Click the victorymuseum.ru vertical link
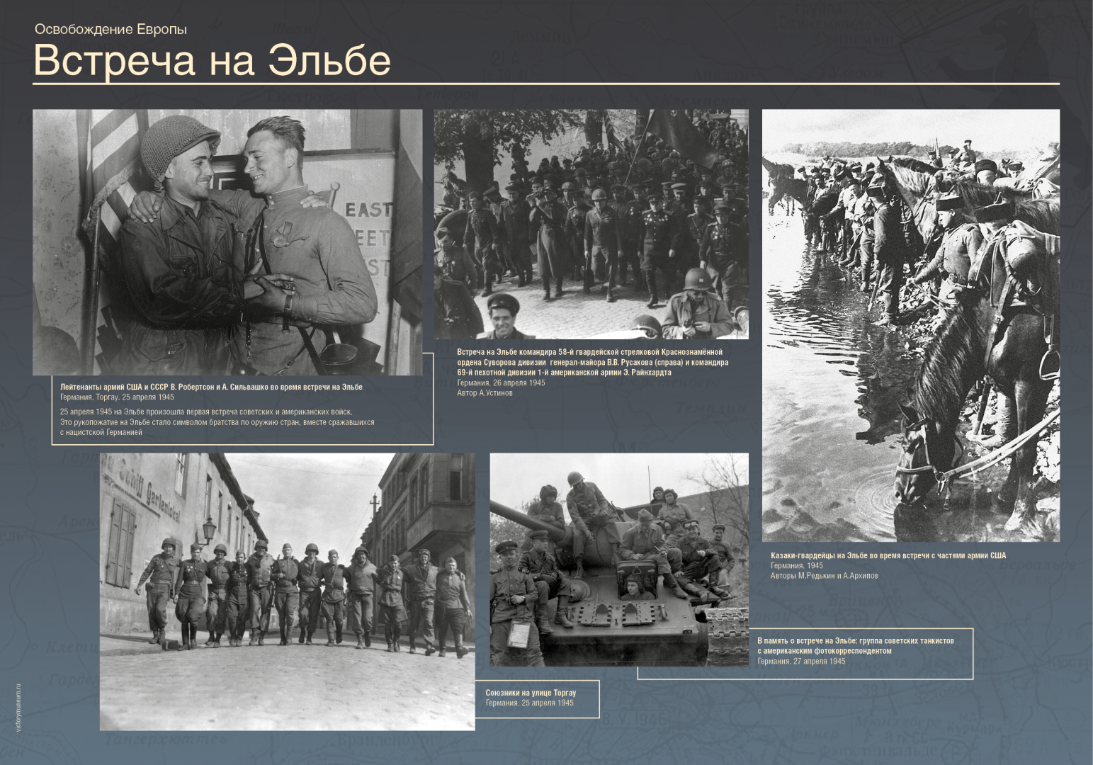 click(18, 708)
